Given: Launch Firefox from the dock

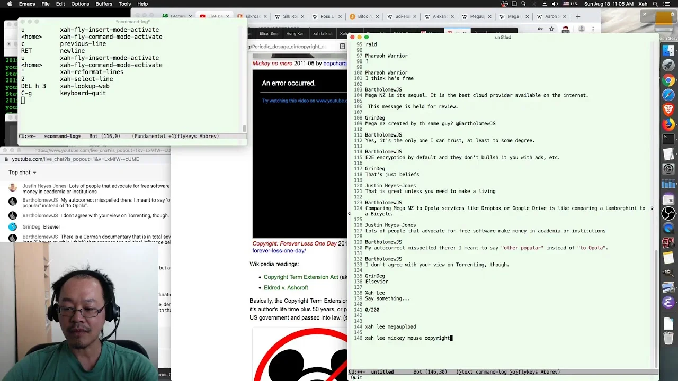Looking at the screenshot, I should (x=668, y=125).
